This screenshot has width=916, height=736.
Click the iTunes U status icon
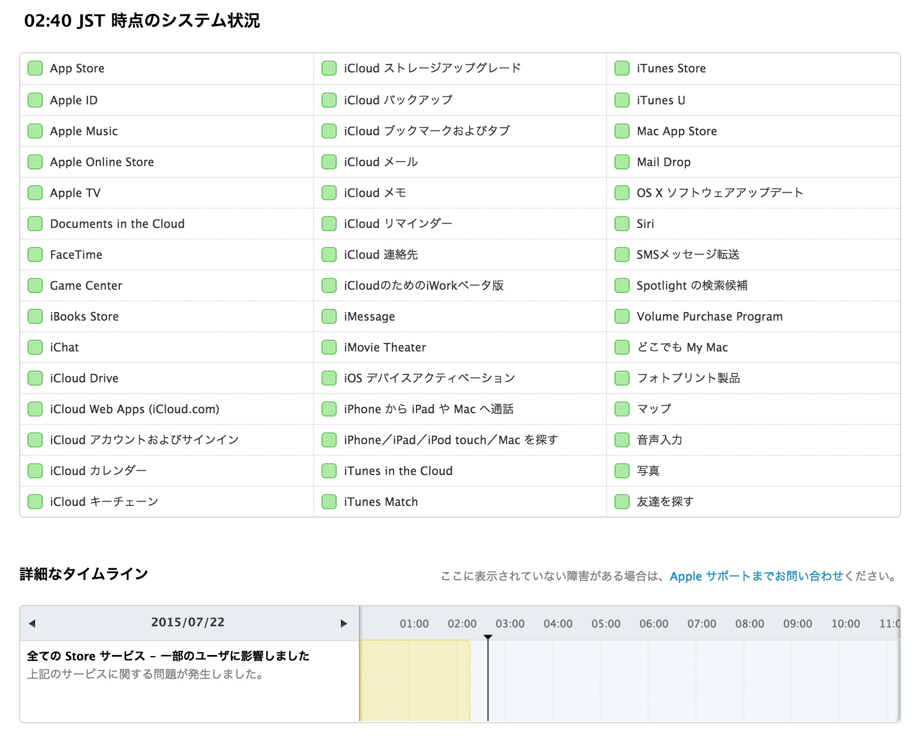[622, 100]
